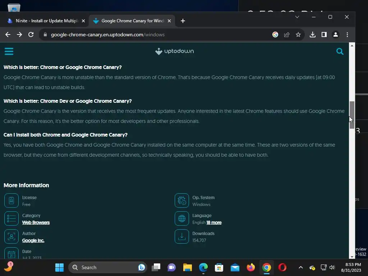The width and height of the screenshot is (368, 276).
Task: Click the Uptodown logo
Action: coord(174,51)
